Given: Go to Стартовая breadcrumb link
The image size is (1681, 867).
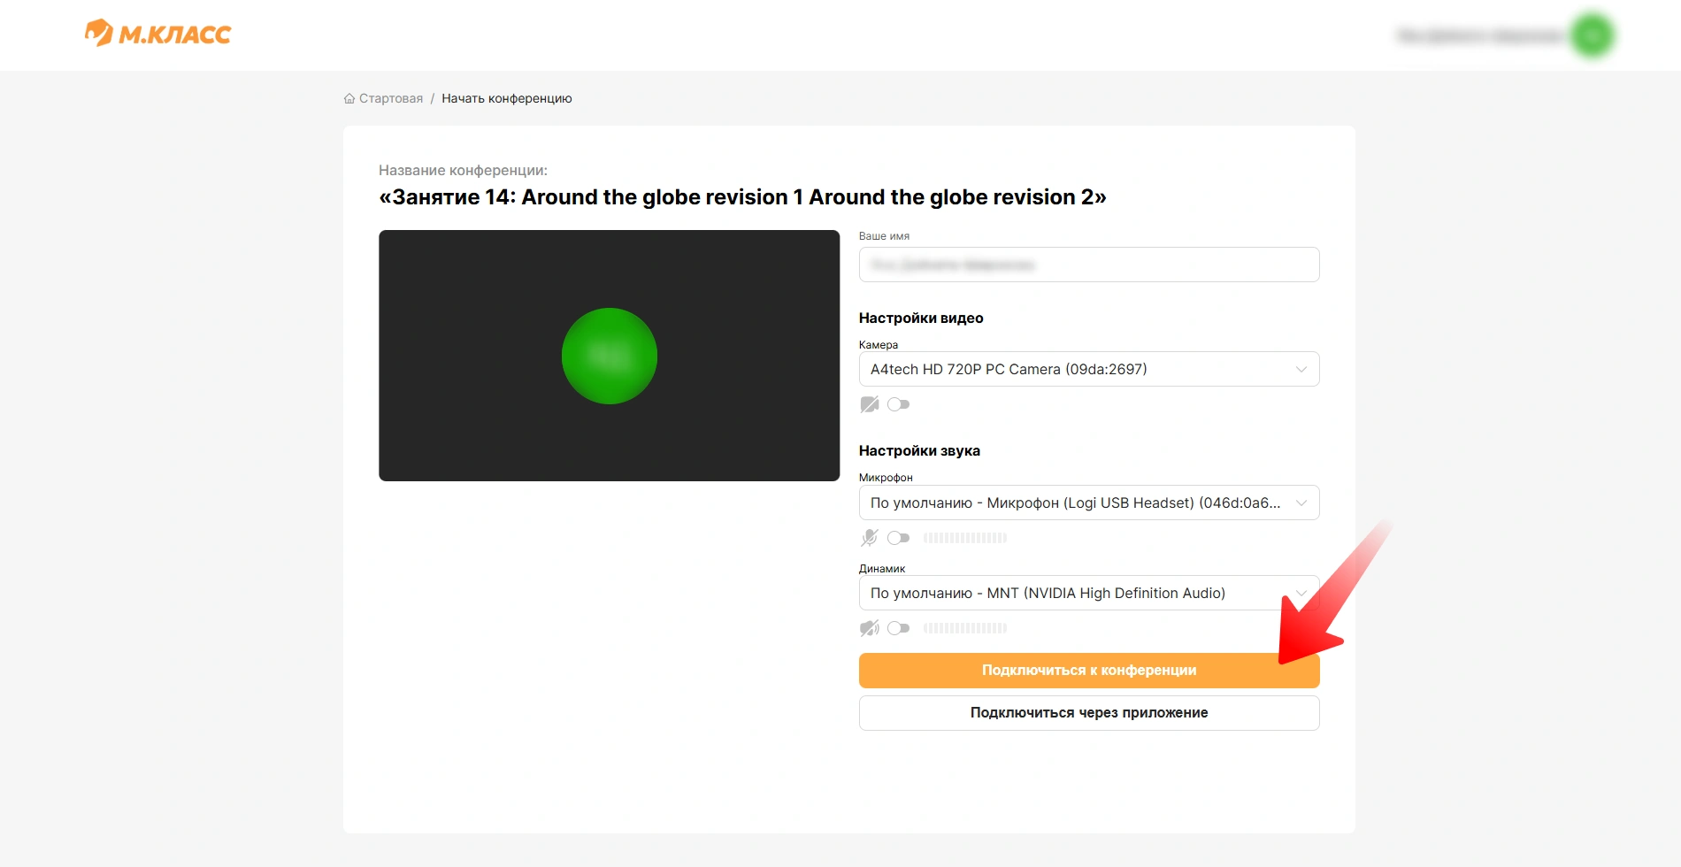Looking at the screenshot, I should 390,98.
